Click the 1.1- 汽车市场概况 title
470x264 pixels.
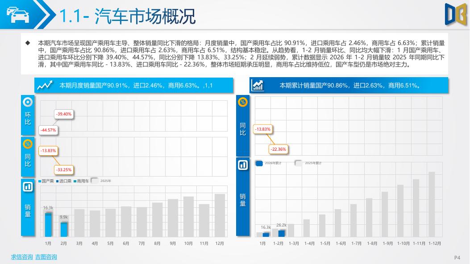click(127, 16)
